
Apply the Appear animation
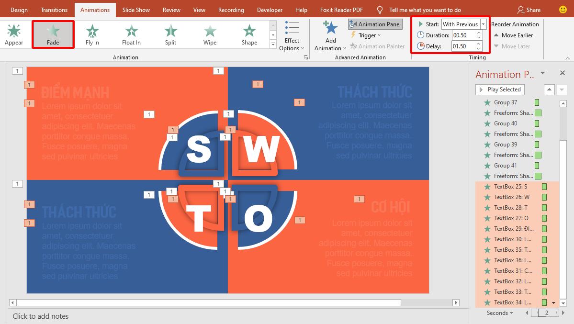pyautogui.click(x=14, y=34)
